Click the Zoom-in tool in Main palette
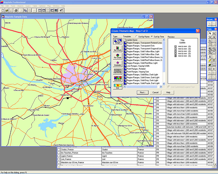218x174 pixels. coord(210,49)
